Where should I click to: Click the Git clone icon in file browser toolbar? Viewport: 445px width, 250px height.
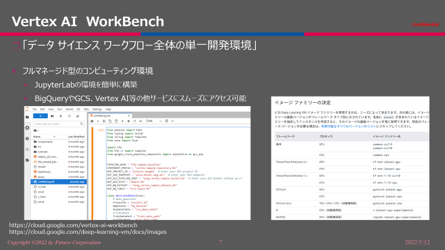tap(78, 116)
